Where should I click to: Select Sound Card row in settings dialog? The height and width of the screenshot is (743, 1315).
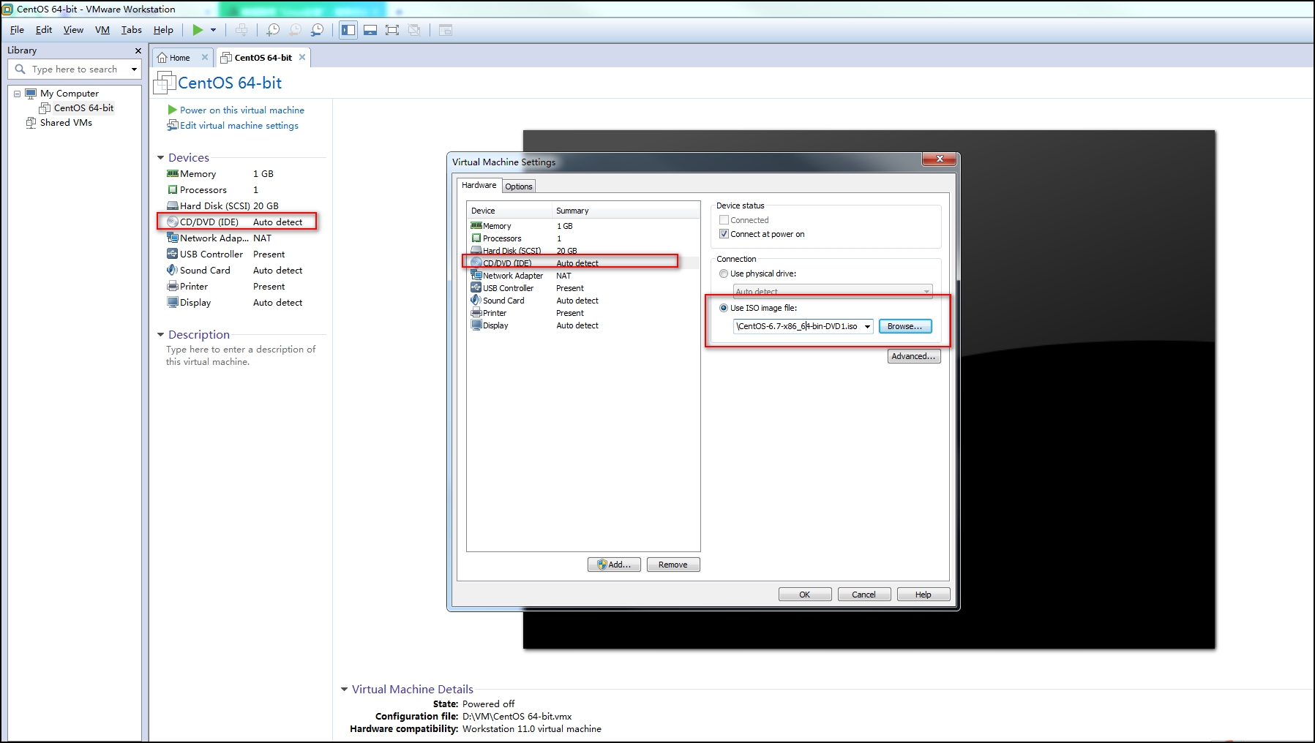click(583, 301)
